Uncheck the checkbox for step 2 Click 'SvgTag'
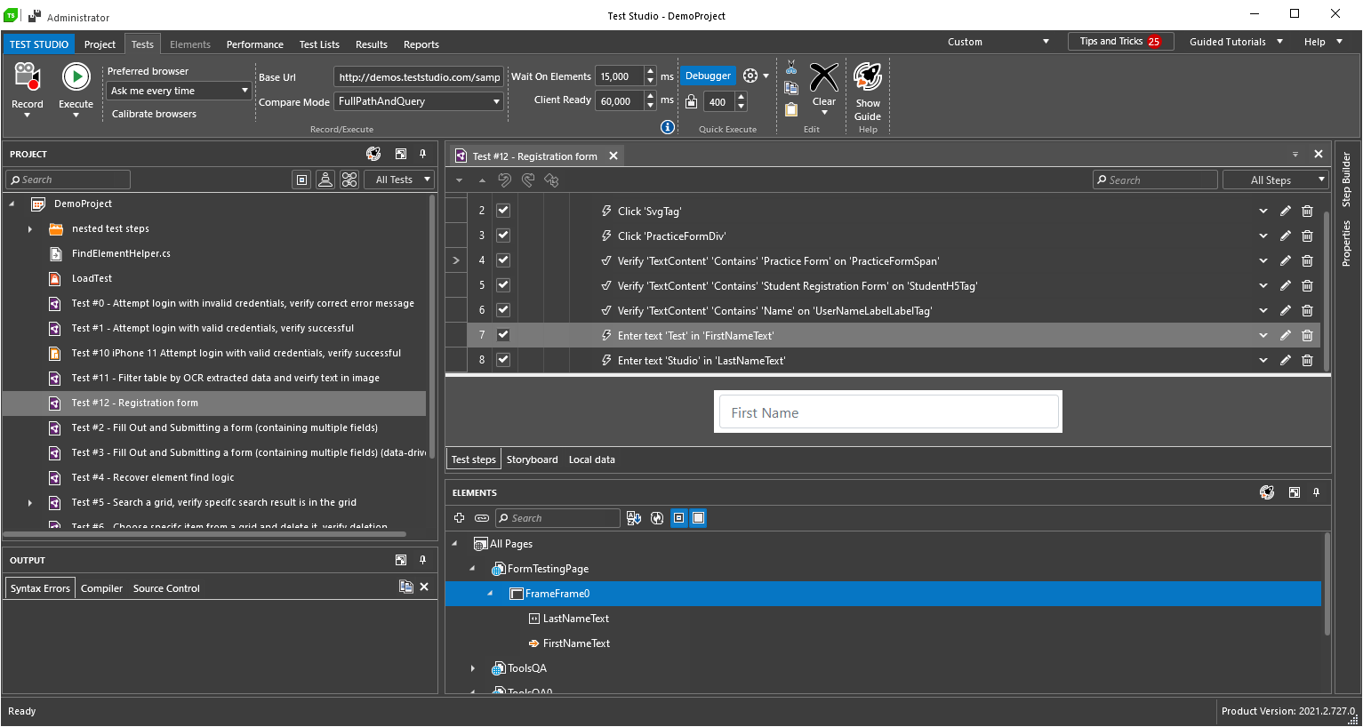This screenshot has height=727, width=1363. [503, 211]
